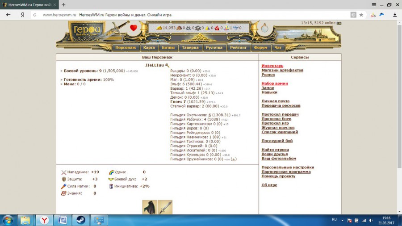This screenshot has width=402, height=226.
Task: Click Гильдия Охотников level 6 link
Action: 209,115
